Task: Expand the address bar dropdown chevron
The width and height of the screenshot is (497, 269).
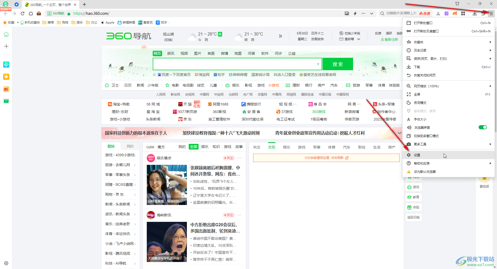Action: (x=372, y=13)
